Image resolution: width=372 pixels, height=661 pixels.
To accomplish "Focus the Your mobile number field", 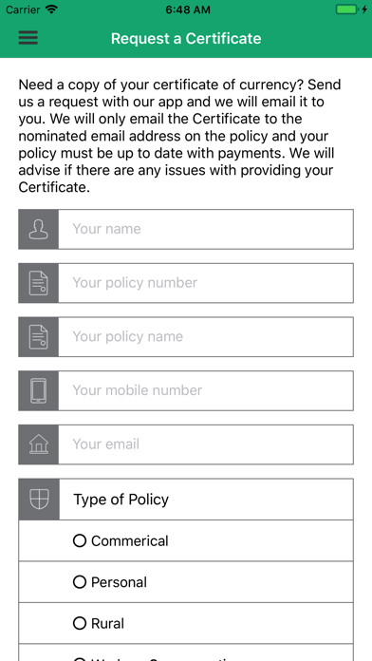I will pyautogui.click(x=206, y=390).
